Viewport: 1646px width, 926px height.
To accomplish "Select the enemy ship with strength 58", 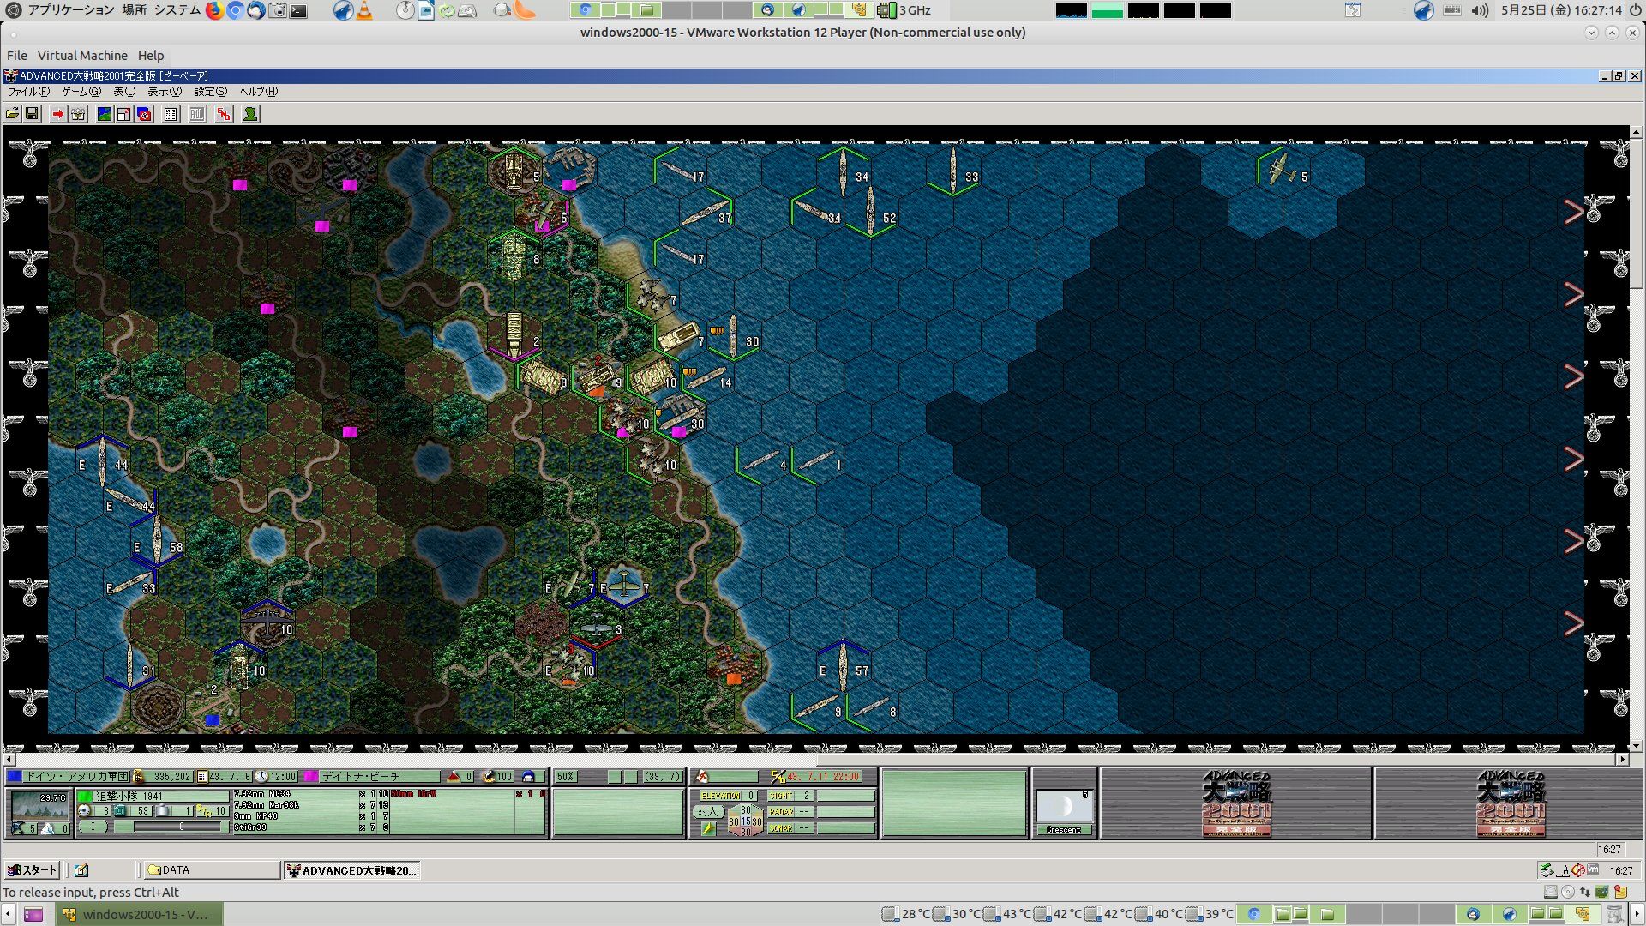I will [x=156, y=539].
